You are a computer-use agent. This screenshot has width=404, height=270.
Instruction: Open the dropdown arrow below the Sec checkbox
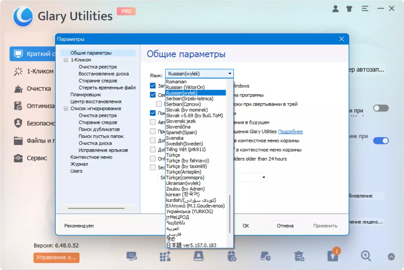tap(264, 177)
